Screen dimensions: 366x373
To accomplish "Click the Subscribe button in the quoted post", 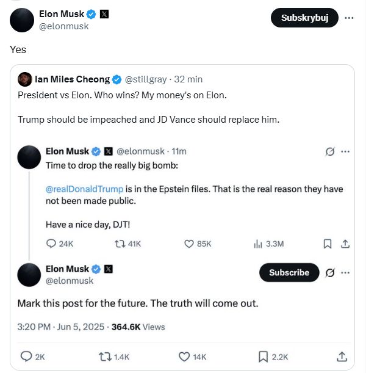I will 289,272.
